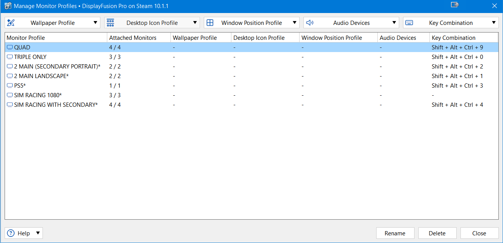
Task: Click attached monitors 3 / 3 for TRIPLE ONLY
Action: click(x=115, y=57)
